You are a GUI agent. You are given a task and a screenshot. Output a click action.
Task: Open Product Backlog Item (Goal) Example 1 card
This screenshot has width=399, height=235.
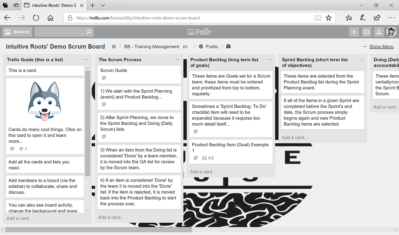(231, 152)
